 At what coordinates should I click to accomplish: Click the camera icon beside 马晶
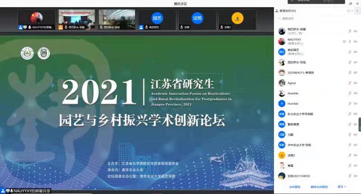click(356, 134)
